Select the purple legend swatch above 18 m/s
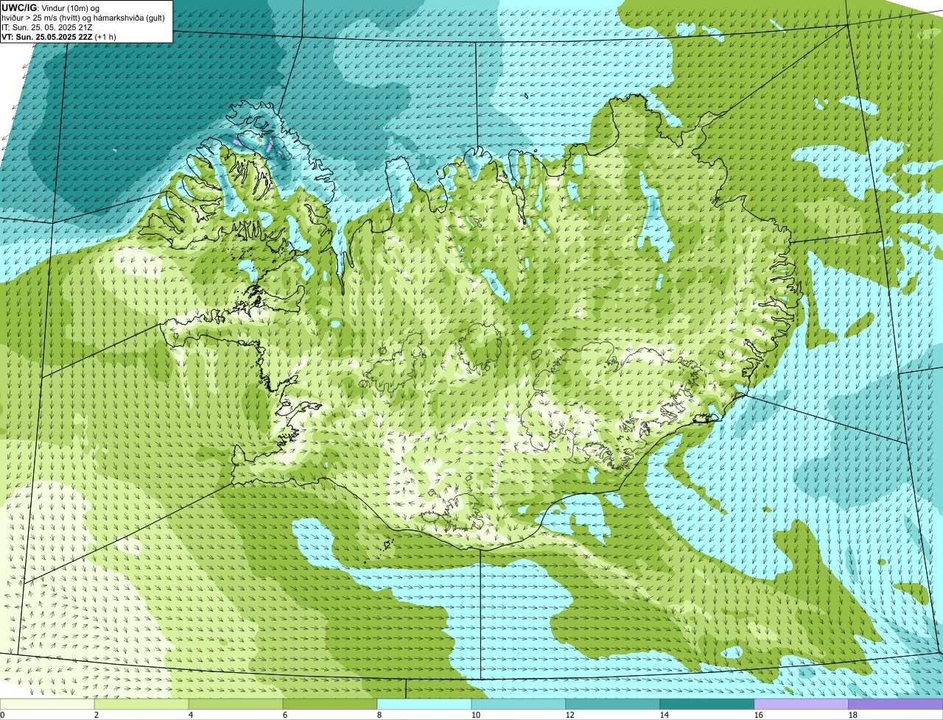The width and height of the screenshot is (943, 720). tap(896, 705)
